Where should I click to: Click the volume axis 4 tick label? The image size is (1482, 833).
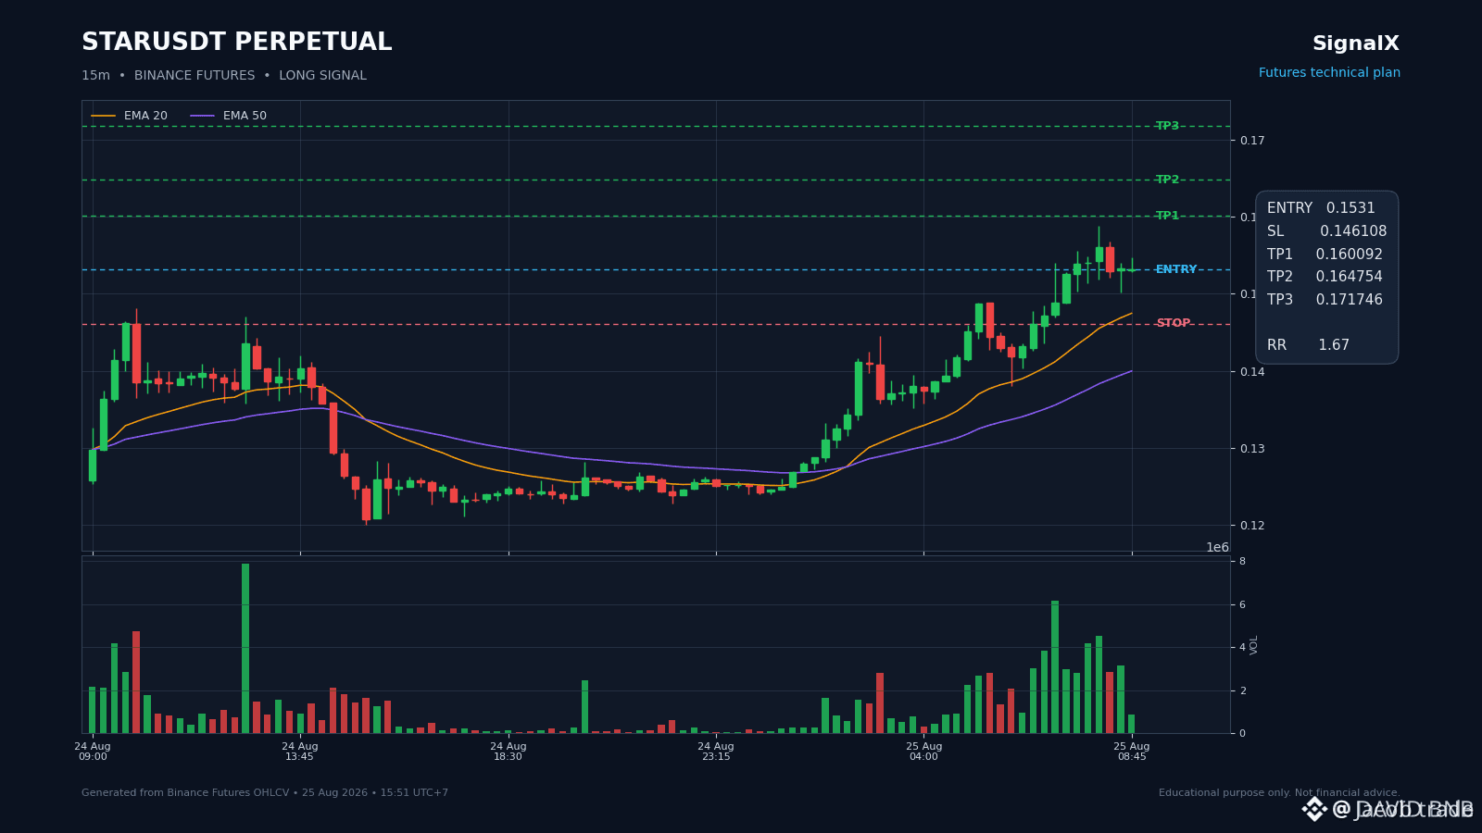[1242, 648]
